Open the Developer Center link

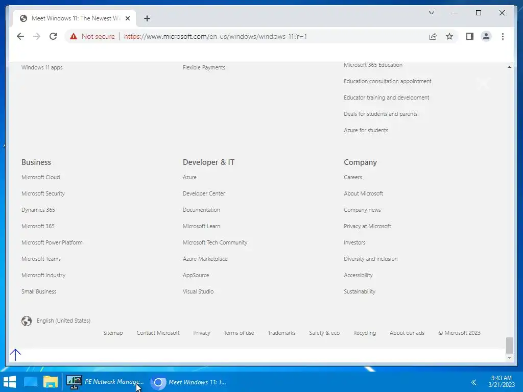[204, 193]
